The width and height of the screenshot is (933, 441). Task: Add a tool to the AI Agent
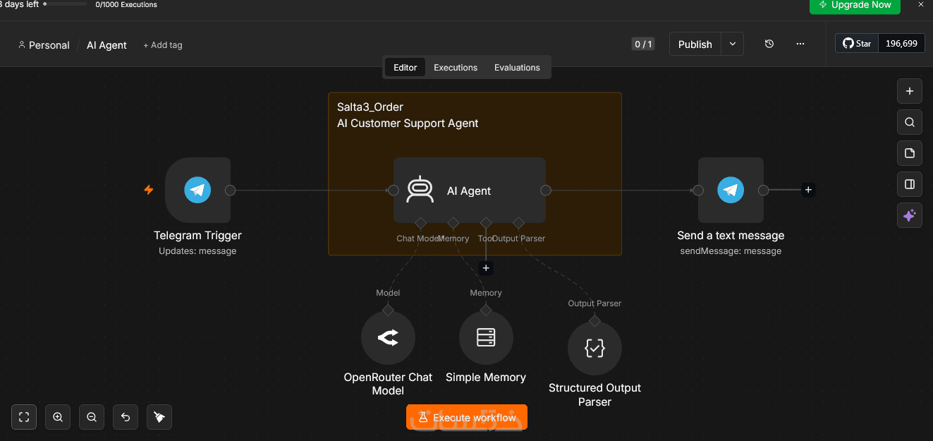coord(486,268)
